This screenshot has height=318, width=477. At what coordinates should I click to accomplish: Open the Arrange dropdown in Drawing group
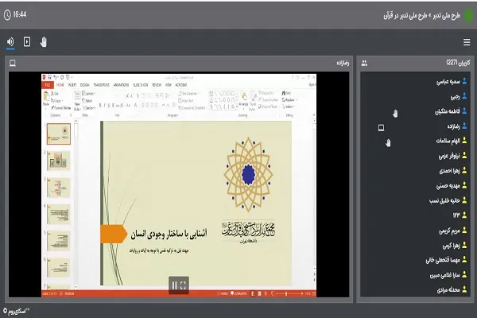(x=244, y=101)
